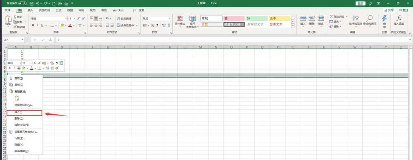The width and height of the screenshot is (413, 160).
Task: Toggle italic formatting in the ribbon
Action: 38,26
